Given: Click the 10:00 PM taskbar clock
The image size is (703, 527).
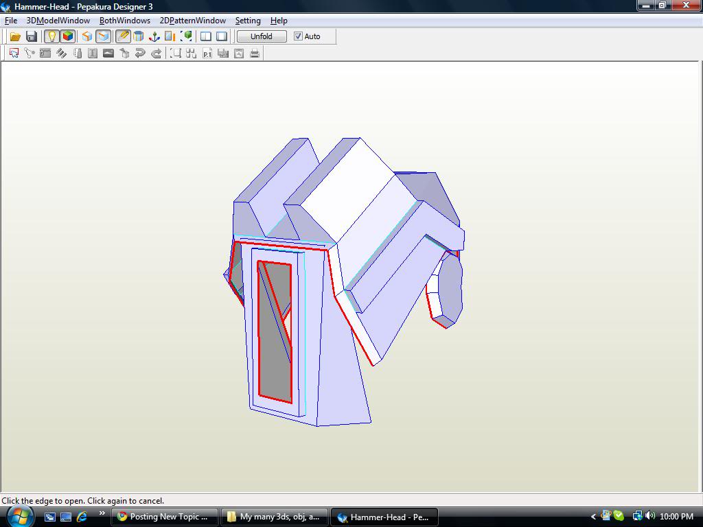Looking at the screenshot, I should point(676,517).
